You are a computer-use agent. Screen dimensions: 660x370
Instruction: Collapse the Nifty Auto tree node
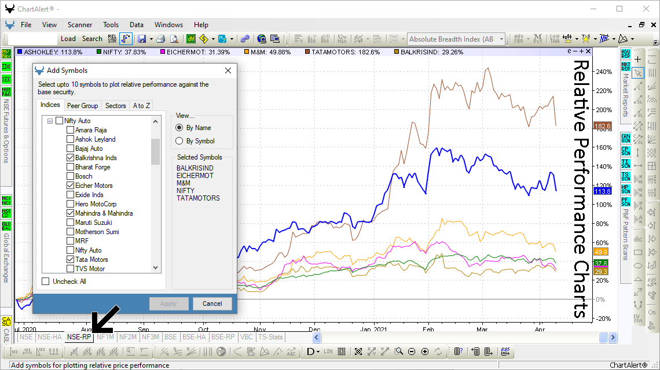50,121
